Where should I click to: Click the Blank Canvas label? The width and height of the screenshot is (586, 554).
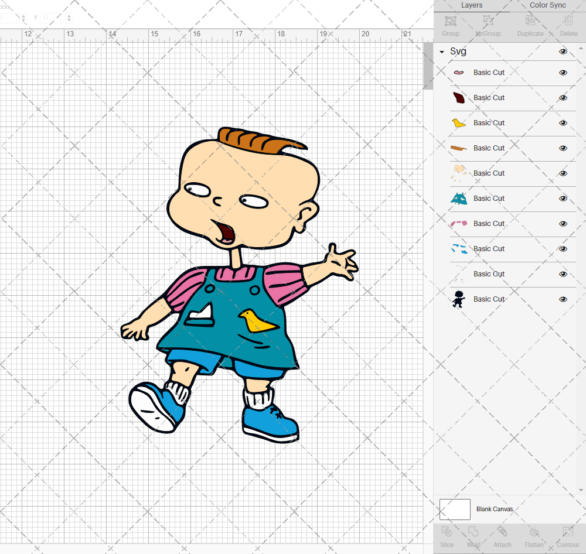pyautogui.click(x=495, y=509)
